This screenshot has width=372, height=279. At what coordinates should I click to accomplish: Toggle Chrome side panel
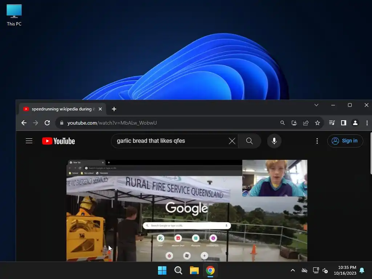(344, 123)
